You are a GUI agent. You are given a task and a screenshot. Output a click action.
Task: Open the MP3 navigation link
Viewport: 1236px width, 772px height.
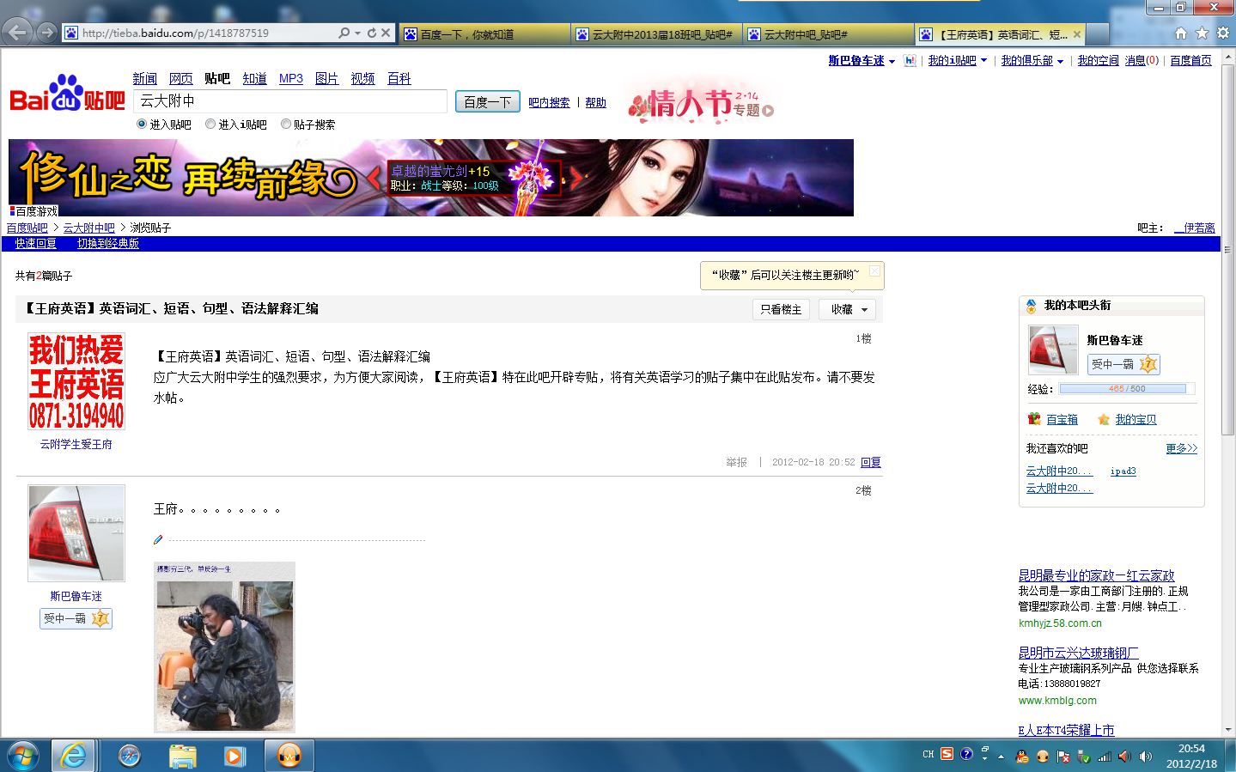pyautogui.click(x=291, y=78)
